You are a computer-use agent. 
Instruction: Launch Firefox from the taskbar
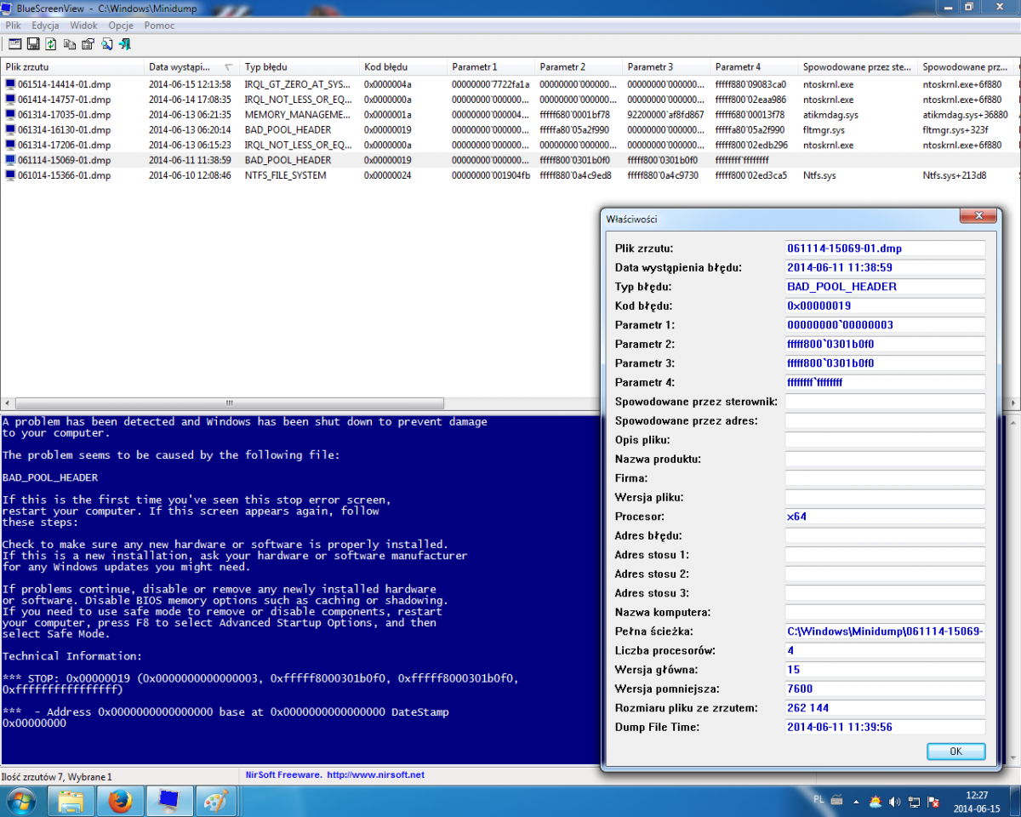click(120, 801)
